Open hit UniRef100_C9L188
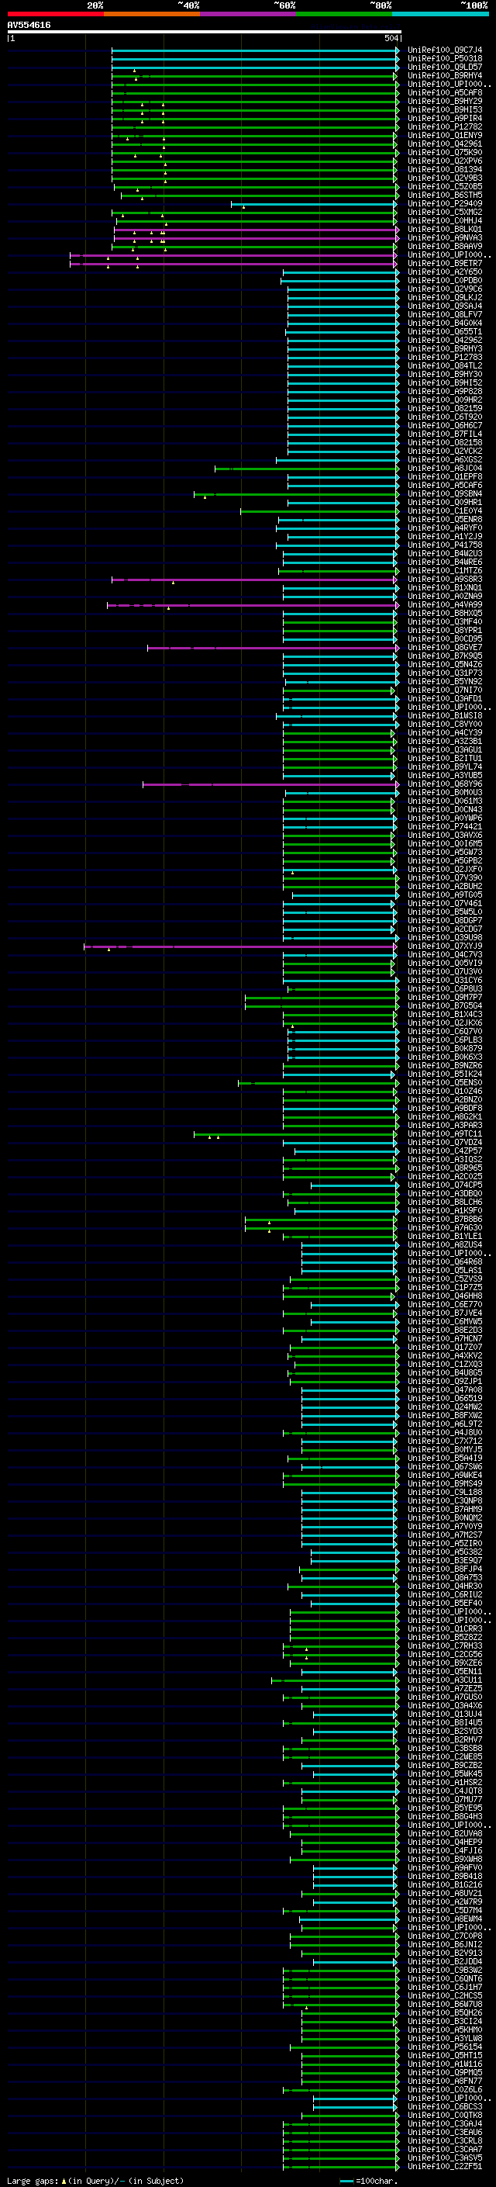Screen dimensions: 496x2187 click(444, 1492)
